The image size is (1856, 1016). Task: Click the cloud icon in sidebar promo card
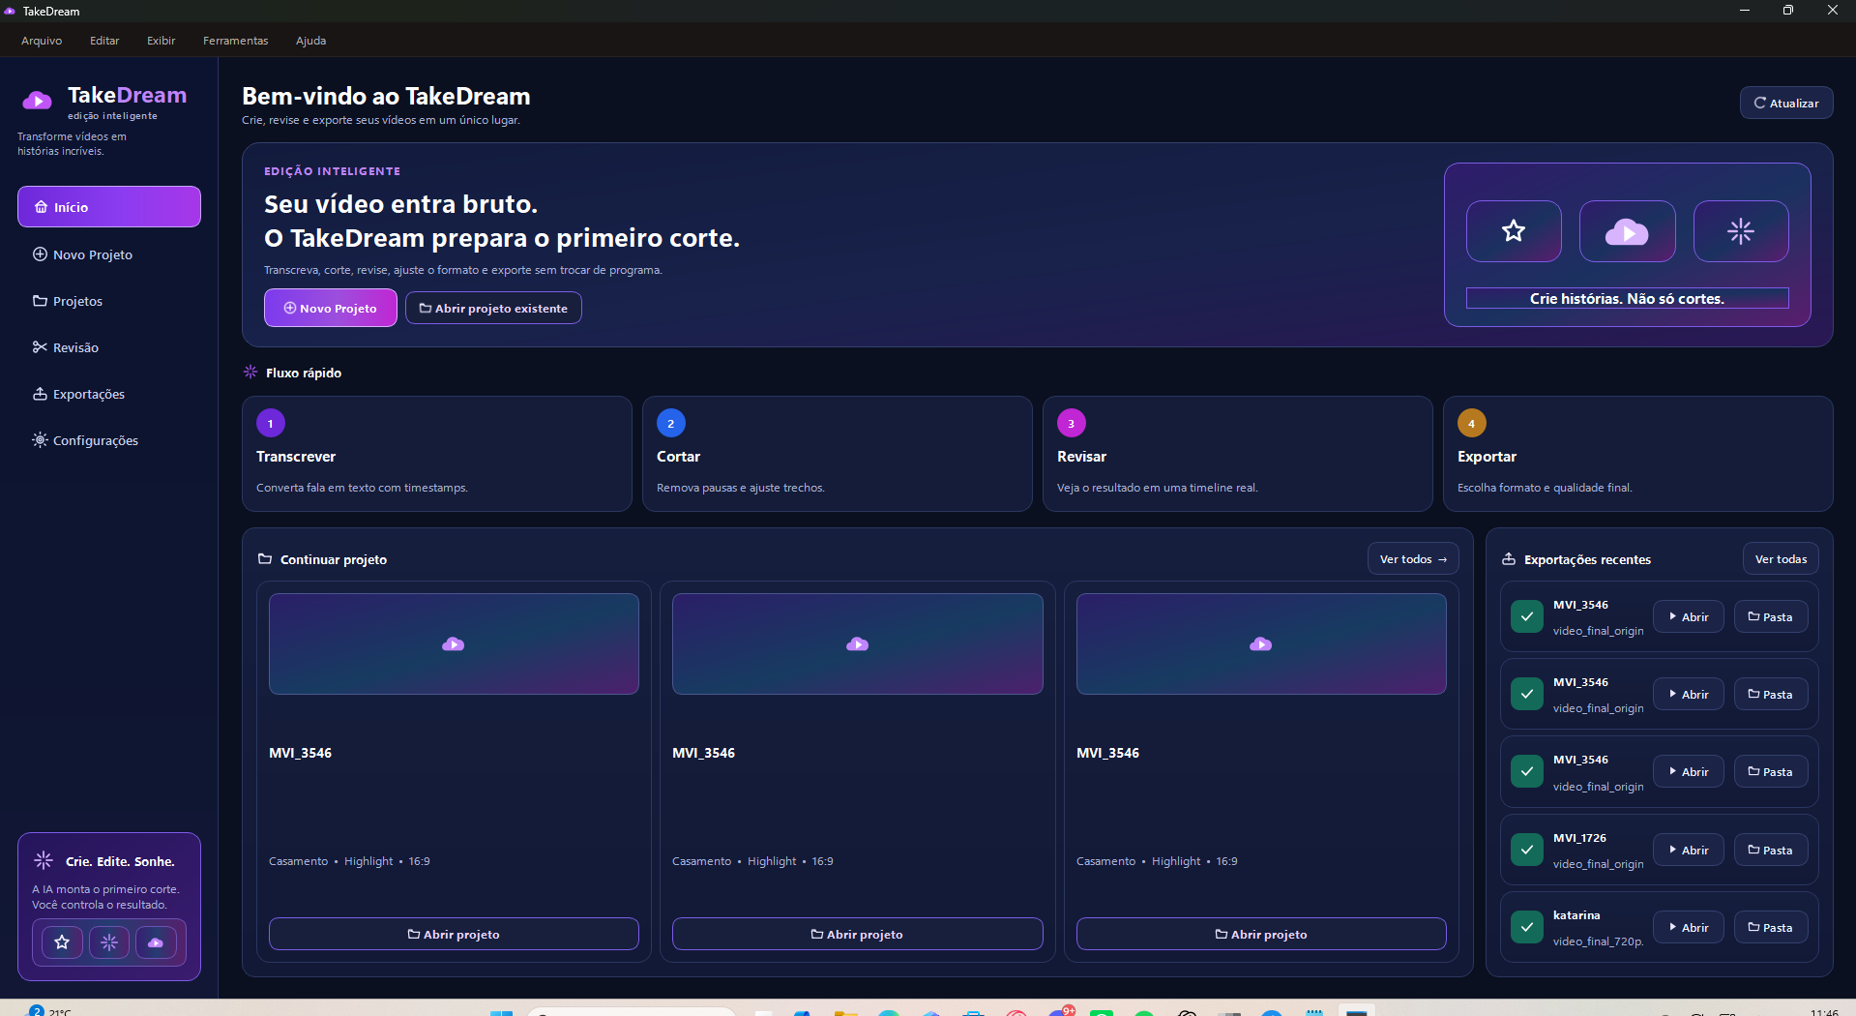(x=156, y=942)
